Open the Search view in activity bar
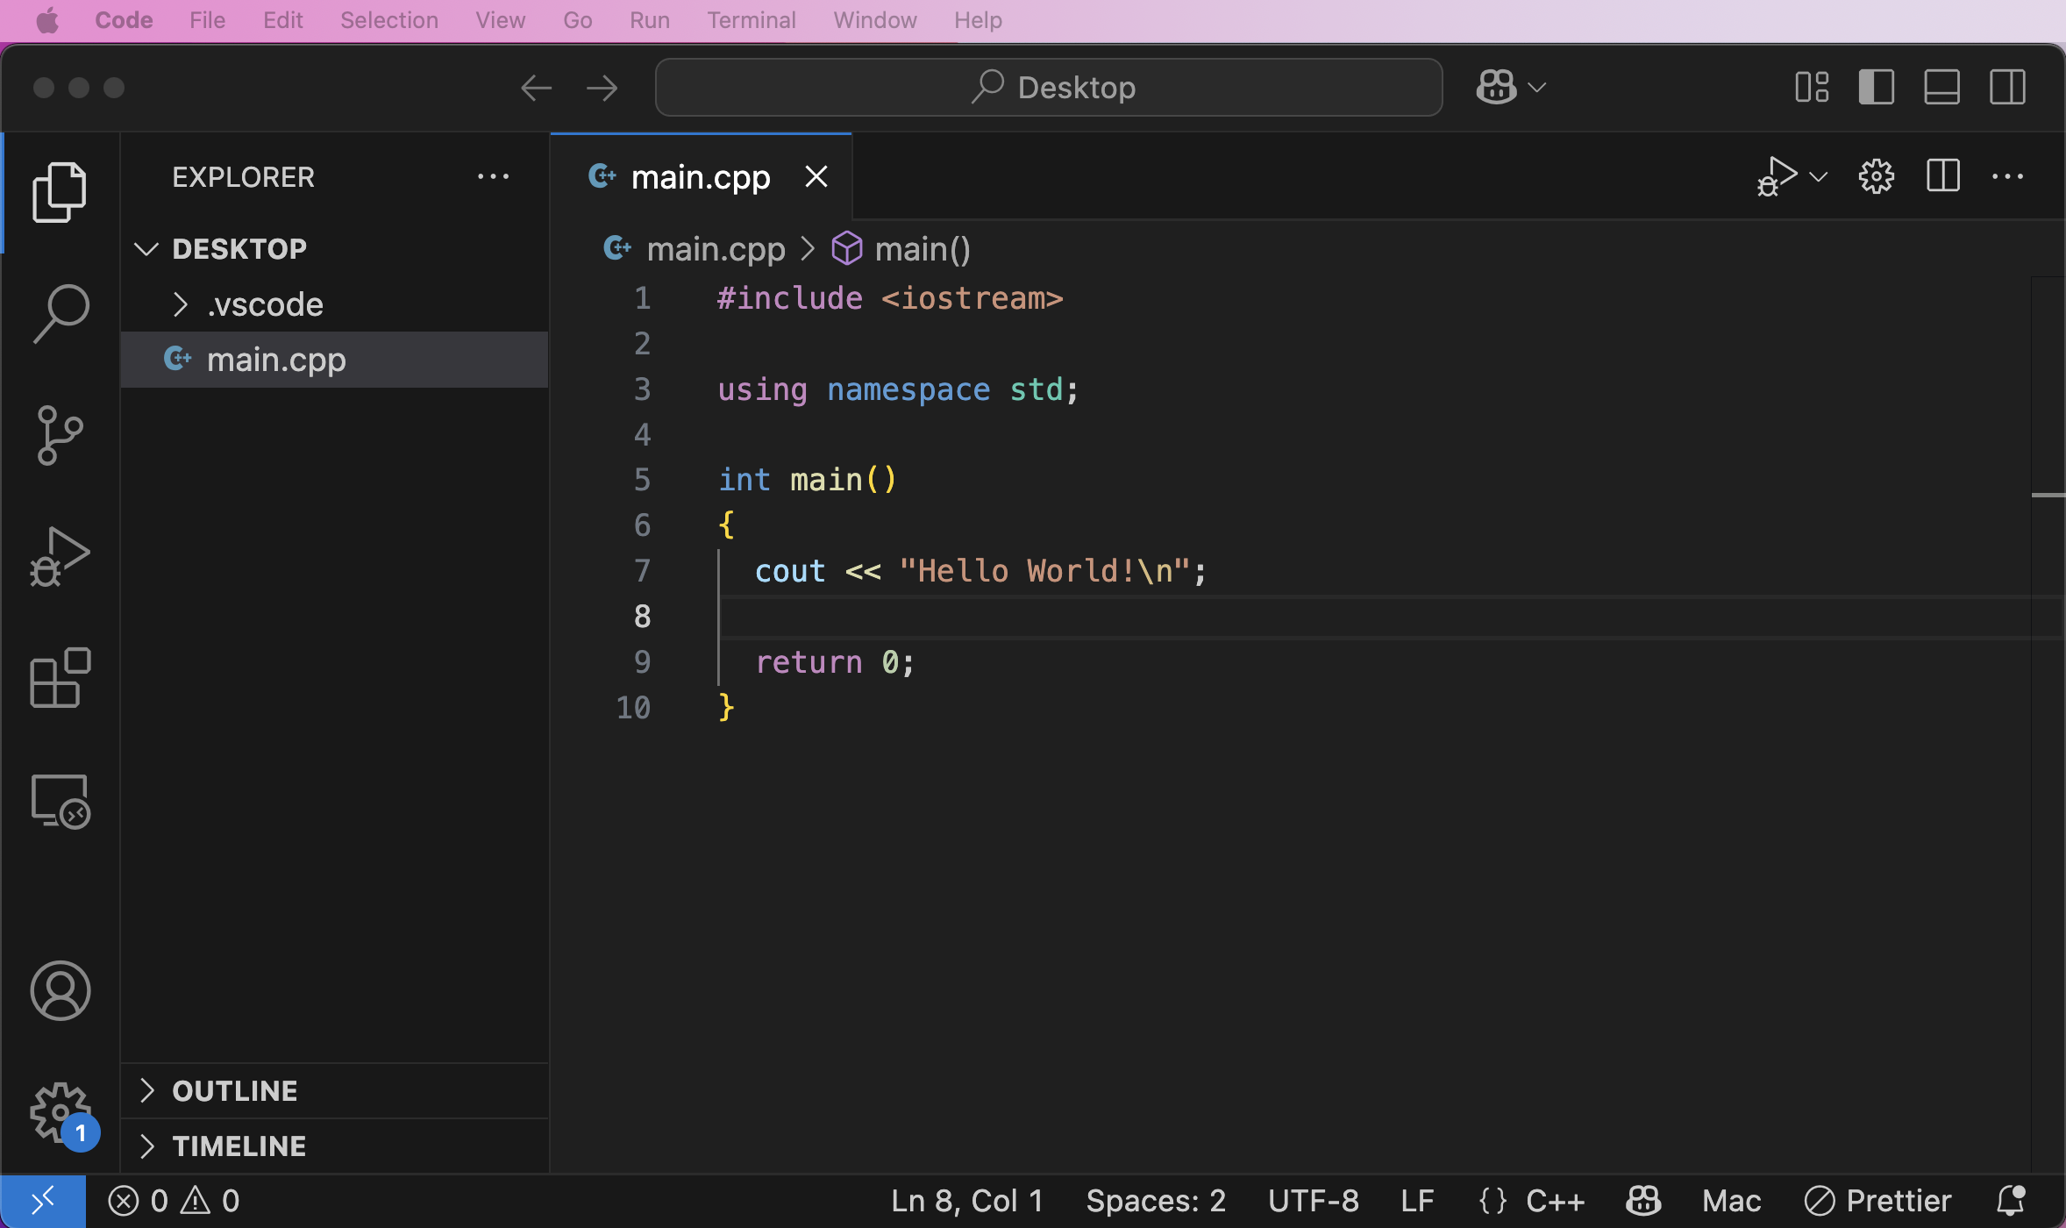The width and height of the screenshot is (2066, 1228). pos(61,313)
